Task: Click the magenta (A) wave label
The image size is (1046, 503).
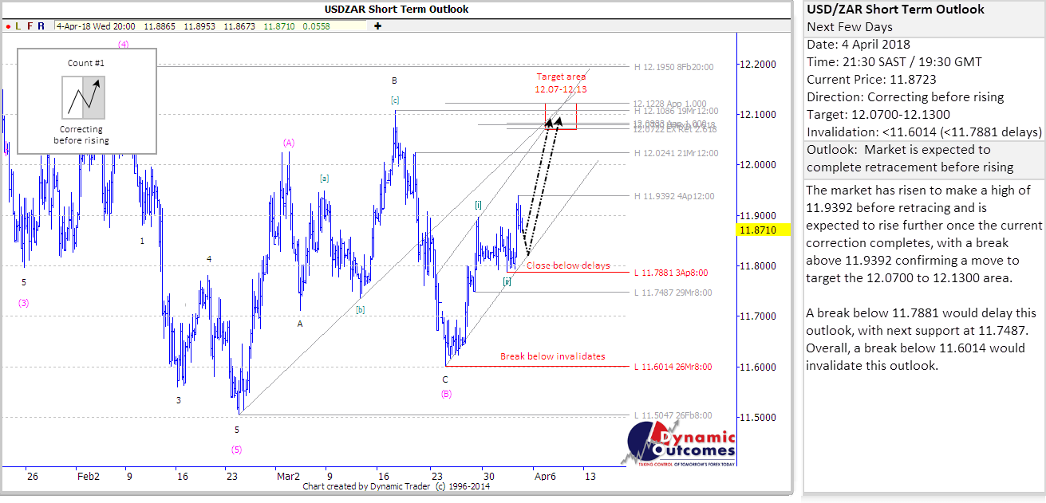Action: pos(289,143)
